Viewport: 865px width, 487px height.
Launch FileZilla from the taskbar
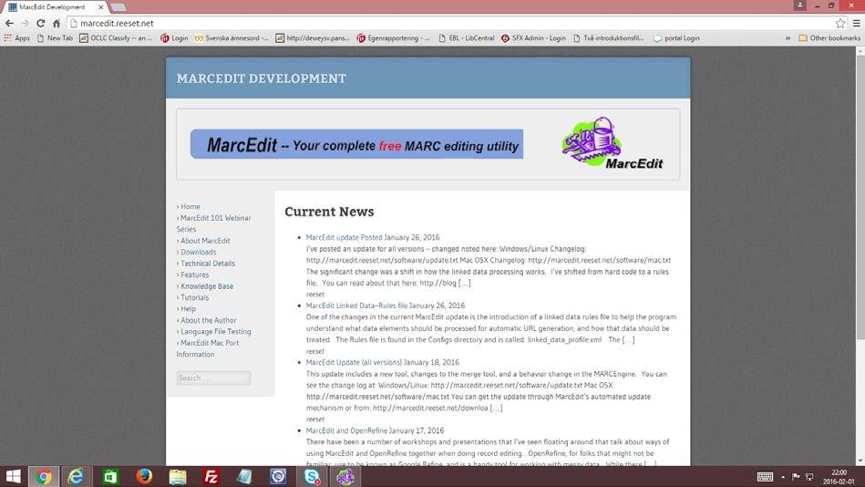click(211, 476)
